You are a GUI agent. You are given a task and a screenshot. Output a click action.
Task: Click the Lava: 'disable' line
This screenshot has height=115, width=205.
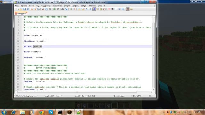[33, 35]
